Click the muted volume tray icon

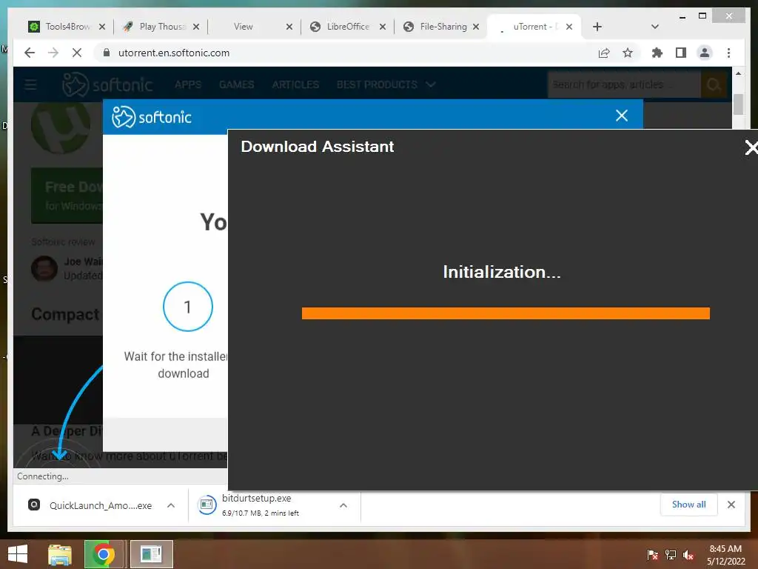[x=688, y=554]
